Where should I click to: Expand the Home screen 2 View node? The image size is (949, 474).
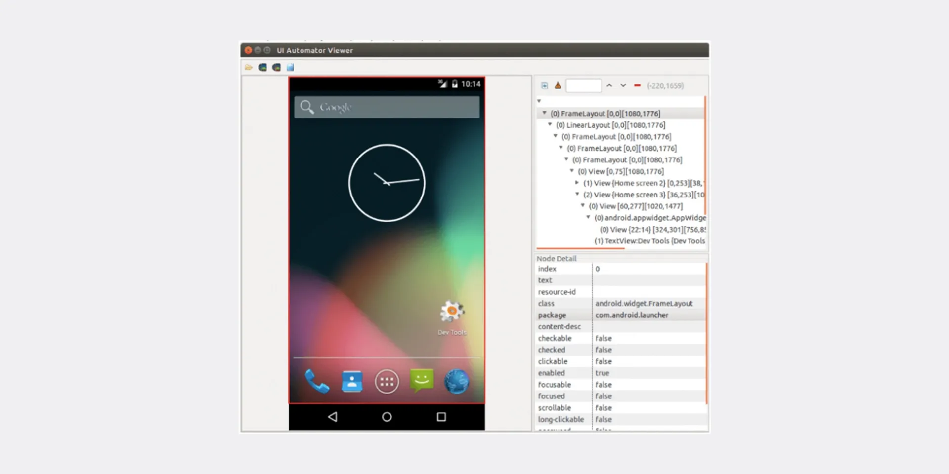click(577, 183)
